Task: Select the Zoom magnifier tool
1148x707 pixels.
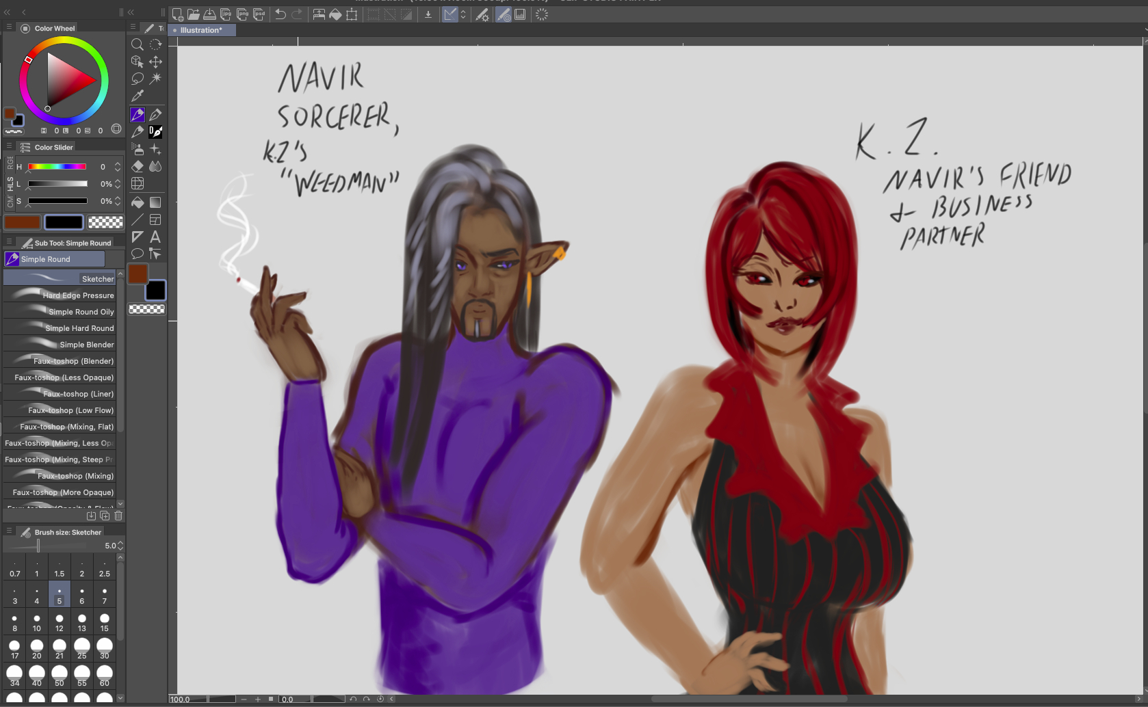Action: click(x=138, y=44)
